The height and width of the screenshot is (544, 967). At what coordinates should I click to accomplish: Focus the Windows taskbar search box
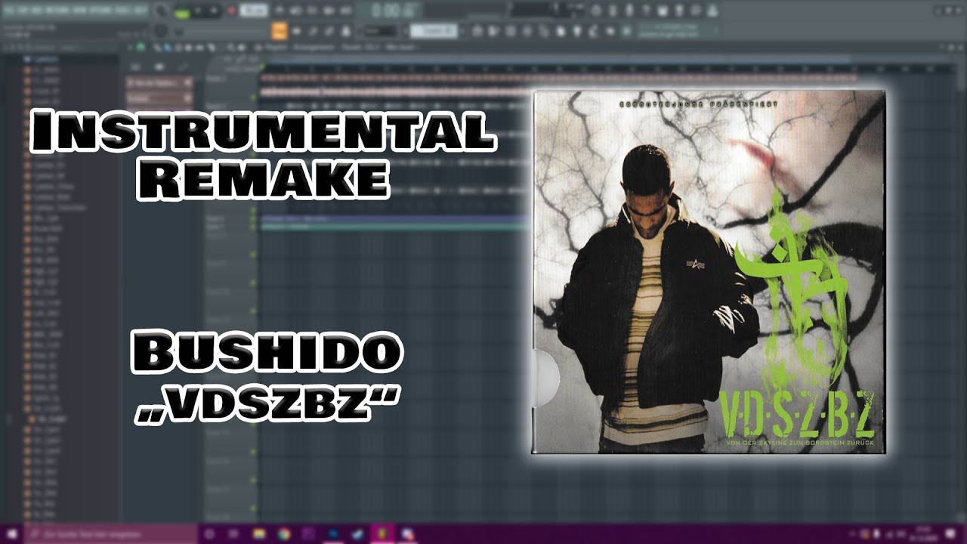click(x=111, y=534)
